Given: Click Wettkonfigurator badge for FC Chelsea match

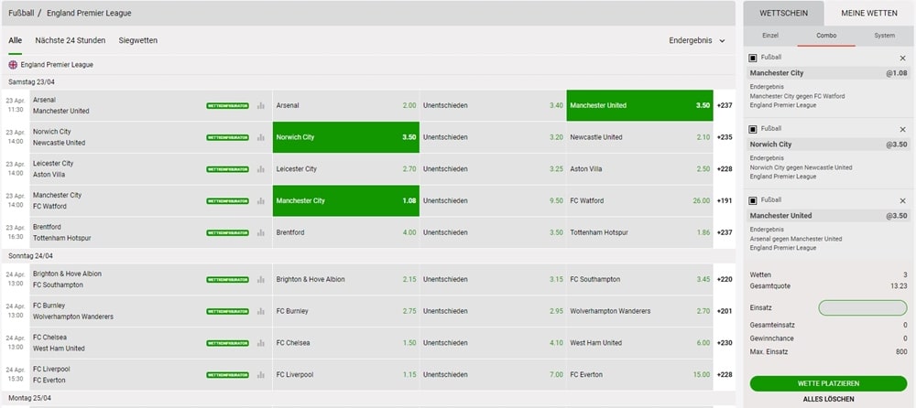Looking at the screenshot, I should [227, 343].
